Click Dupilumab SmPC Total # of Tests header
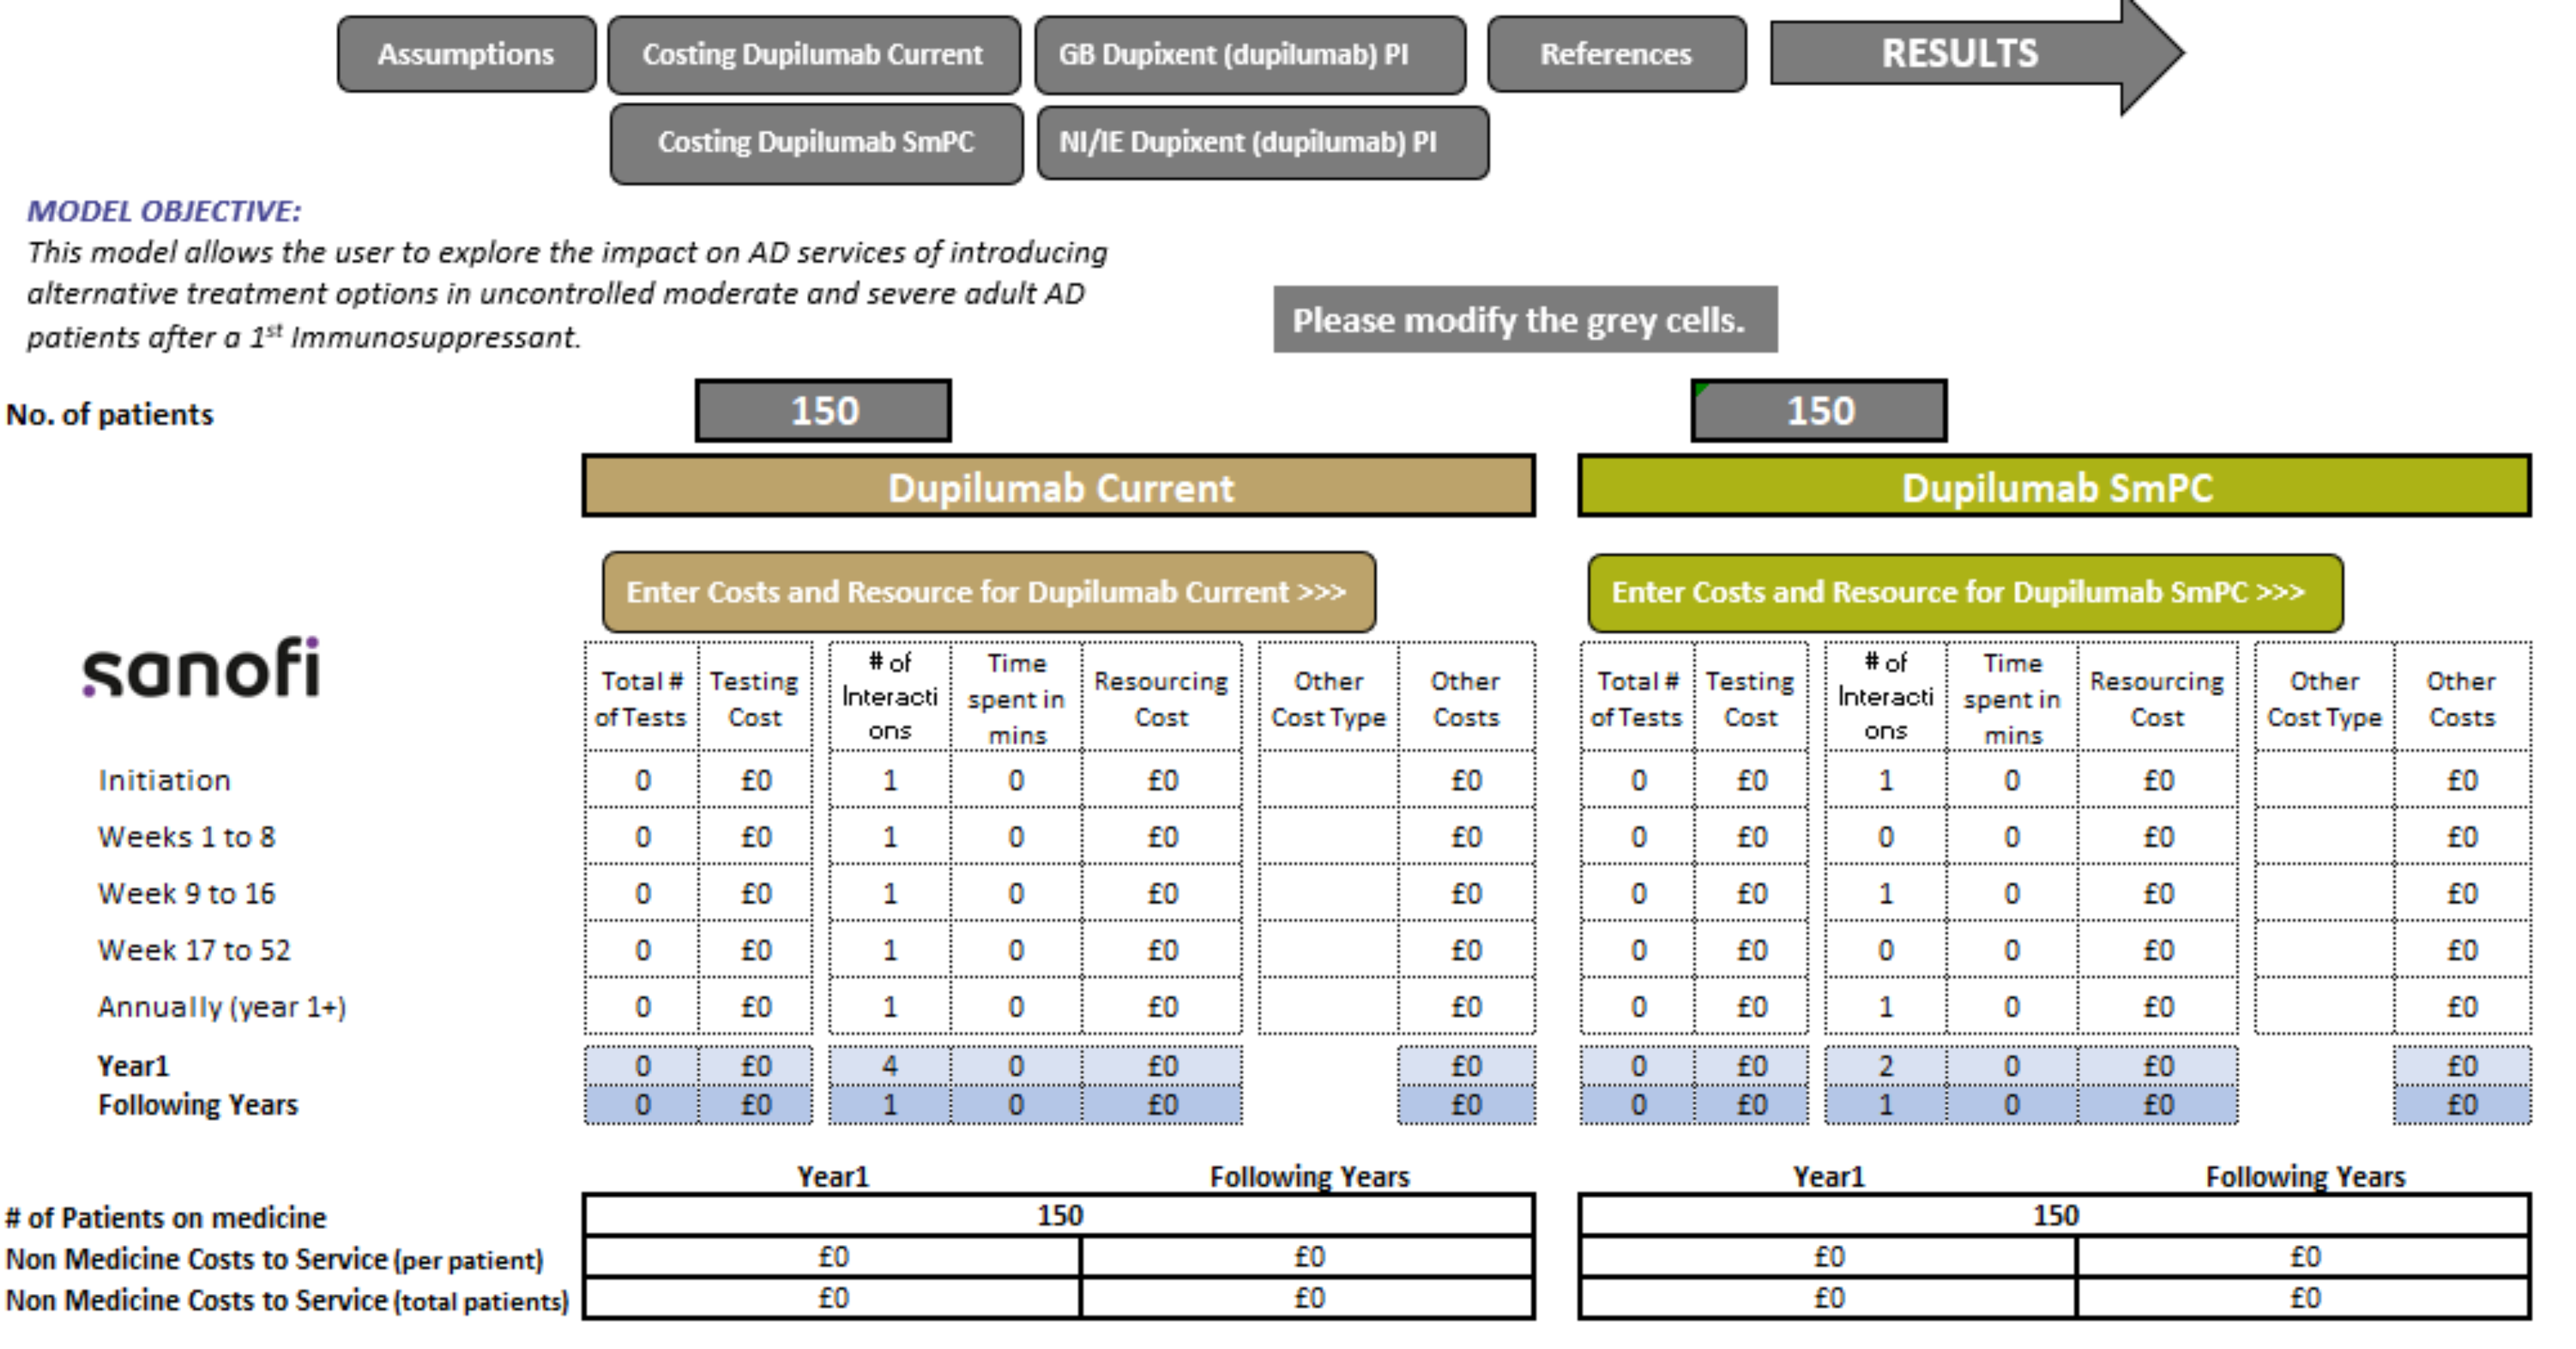The image size is (2576, 1349). click(x=1637, y=697)
